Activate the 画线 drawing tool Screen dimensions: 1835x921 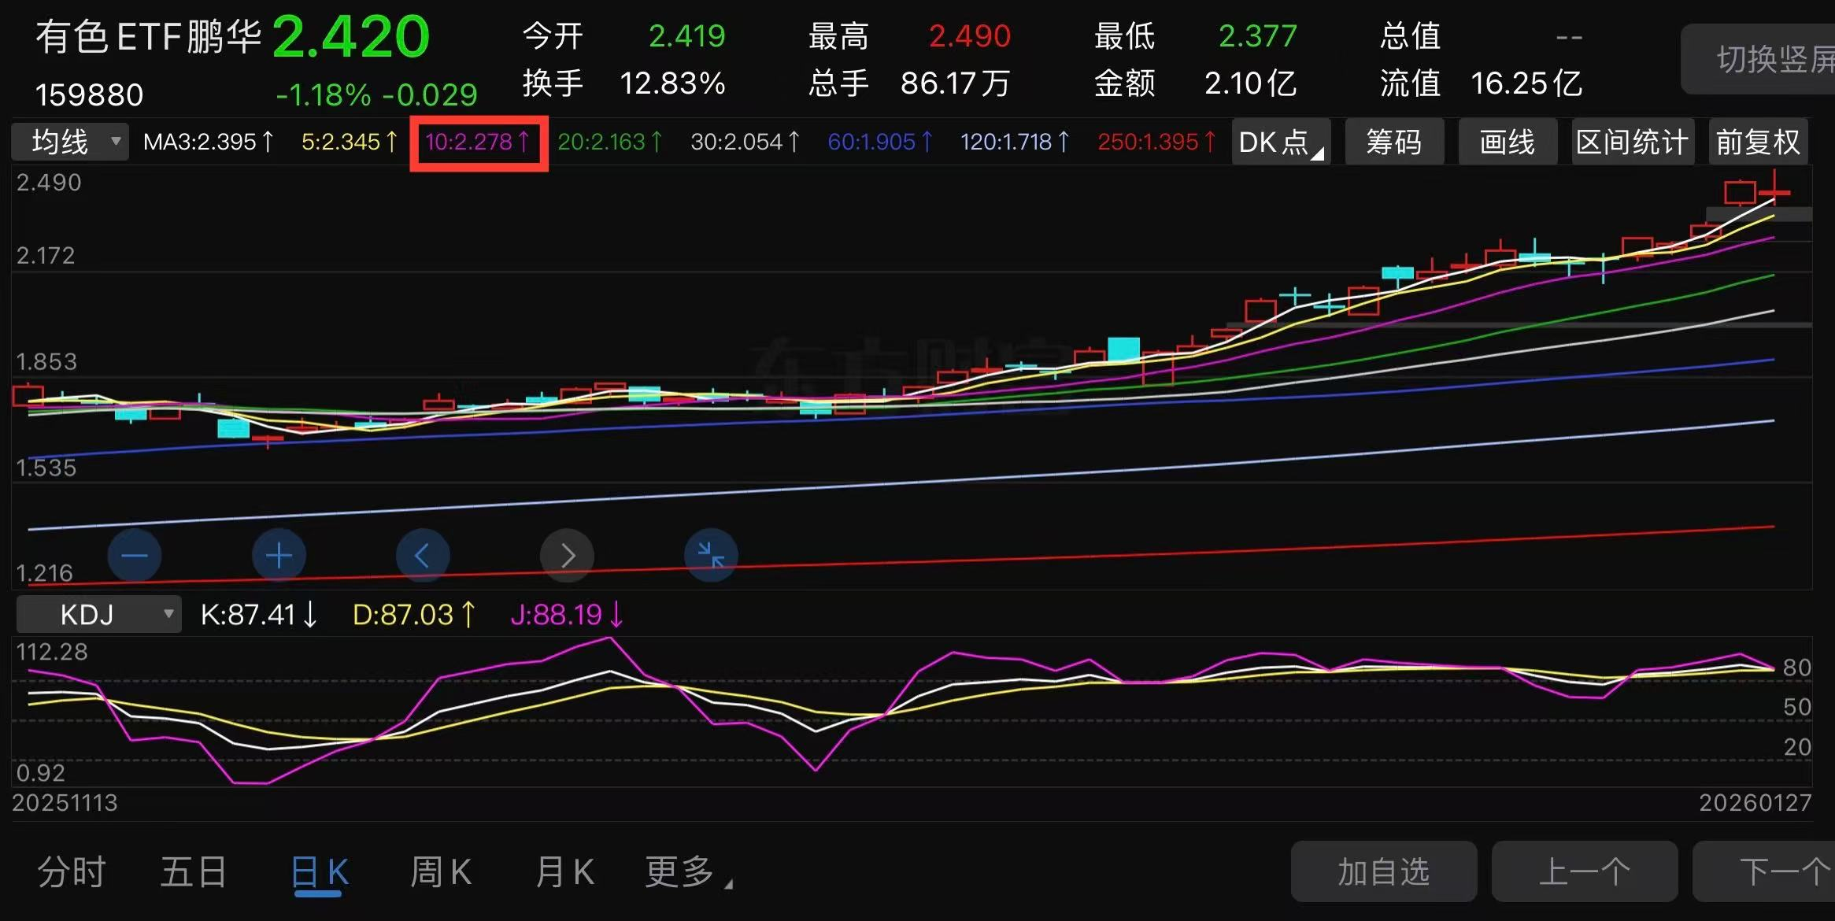click(1507, 142)
